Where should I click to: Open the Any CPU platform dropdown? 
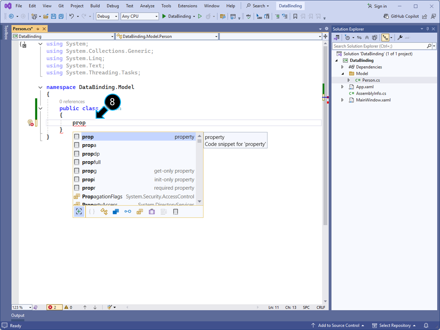click(x=140, y=16)
